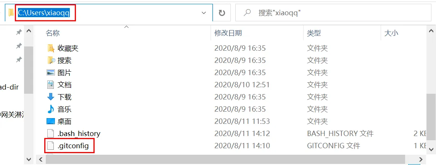
Task: Click horizontal scrollbar right arrow
Action: (420, 159)
